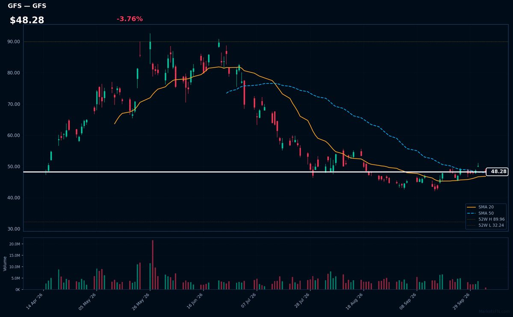Screen dimensions: 513x317
Task: Select SMA 20 legend entry
Action: coord(486,207)
